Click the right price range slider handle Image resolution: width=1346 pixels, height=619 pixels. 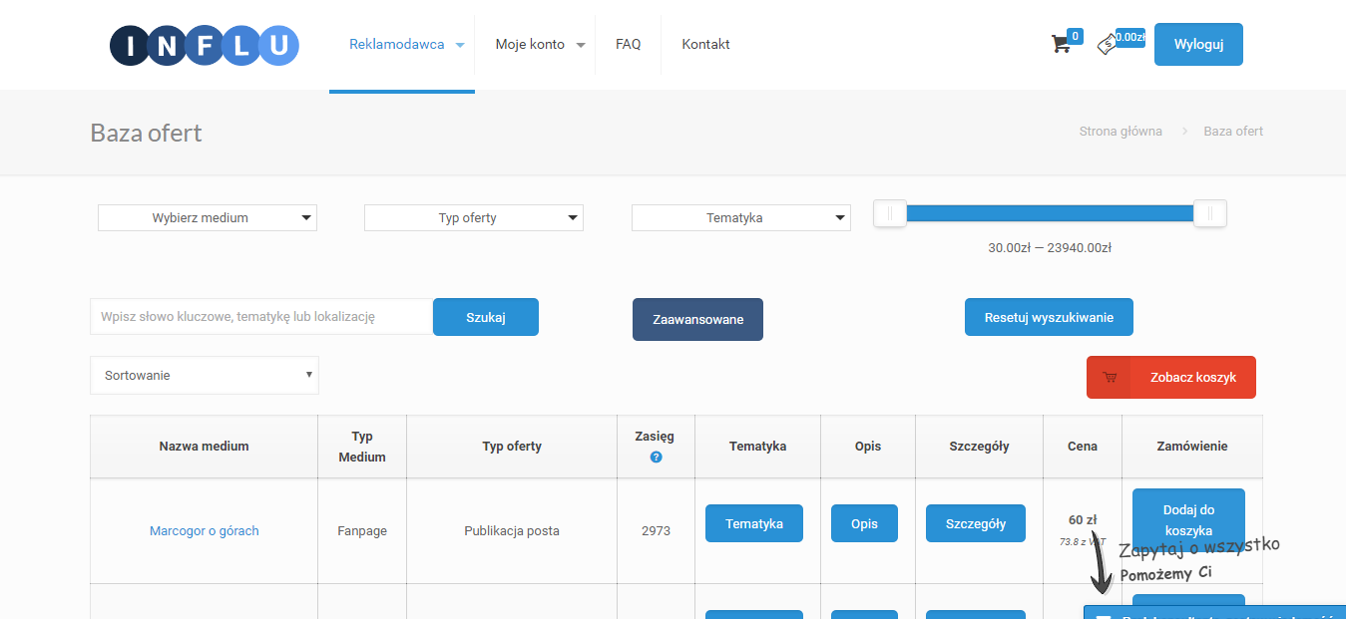point(1209,213)
